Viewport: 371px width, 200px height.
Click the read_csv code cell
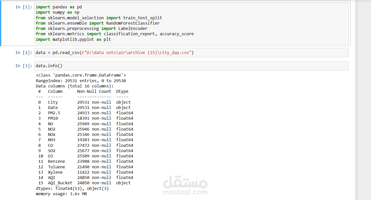pos(191,53)
